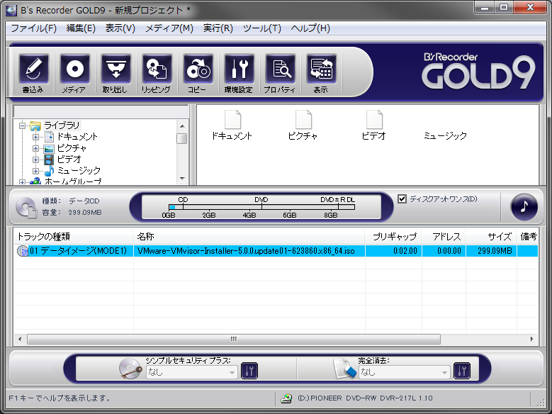Screen dimensions: 552x414
Task: Click the drive icon in status bar
Action: [x=286, y=398]
